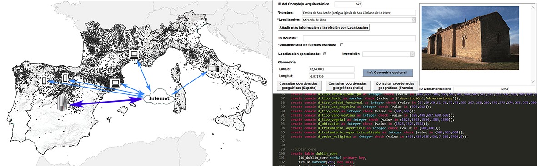The height and width of the screenshot is (166, 537).
Task: Click the church photograph thumbnail
Action: [470, 38]
